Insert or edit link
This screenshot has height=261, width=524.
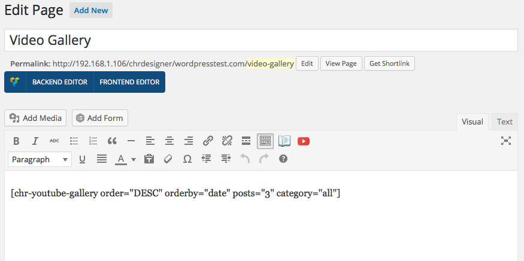[x=208, y=141]
